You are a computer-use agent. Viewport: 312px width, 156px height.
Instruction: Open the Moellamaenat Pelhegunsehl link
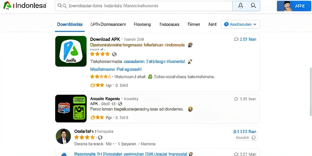[116, 69]
